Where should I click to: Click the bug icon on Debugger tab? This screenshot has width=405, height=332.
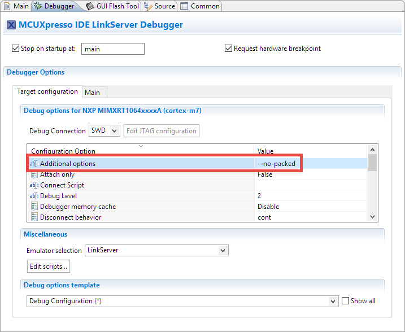click(x=38, y=6)
